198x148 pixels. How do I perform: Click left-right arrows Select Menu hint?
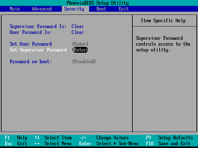tap(53, 143)
